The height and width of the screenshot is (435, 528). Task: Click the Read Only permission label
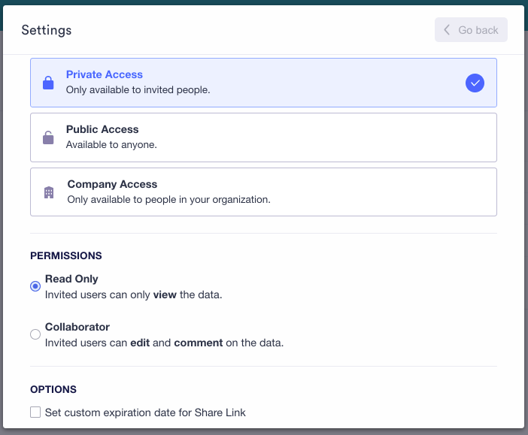(71, 279)
